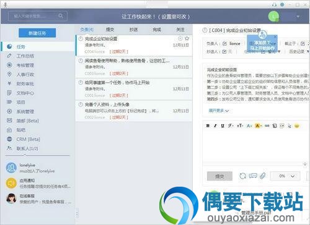
Task: Toggle bold formatting in editor
Action: click(x=208, y=125)
